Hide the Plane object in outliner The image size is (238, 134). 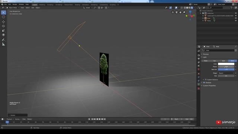[x=236, y=20]
